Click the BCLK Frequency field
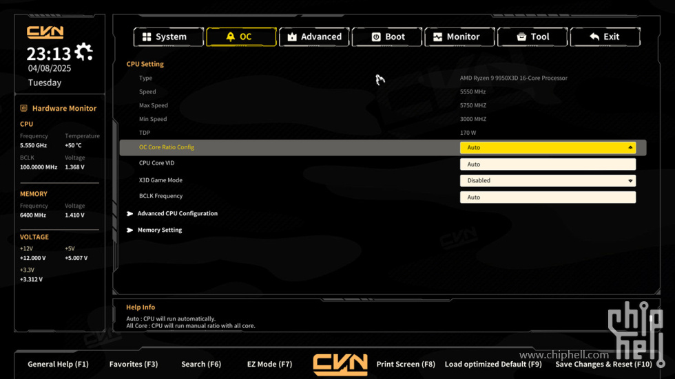 pos(548,197)
